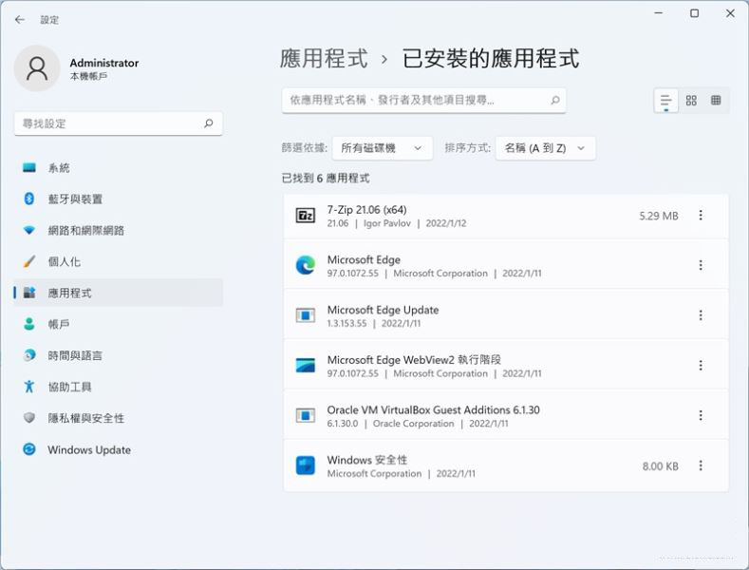Open 藍牙與裝置 in the sidebar
Image resolution: width=749 pixels, height=570 pixels.
[x=75, y=199]
